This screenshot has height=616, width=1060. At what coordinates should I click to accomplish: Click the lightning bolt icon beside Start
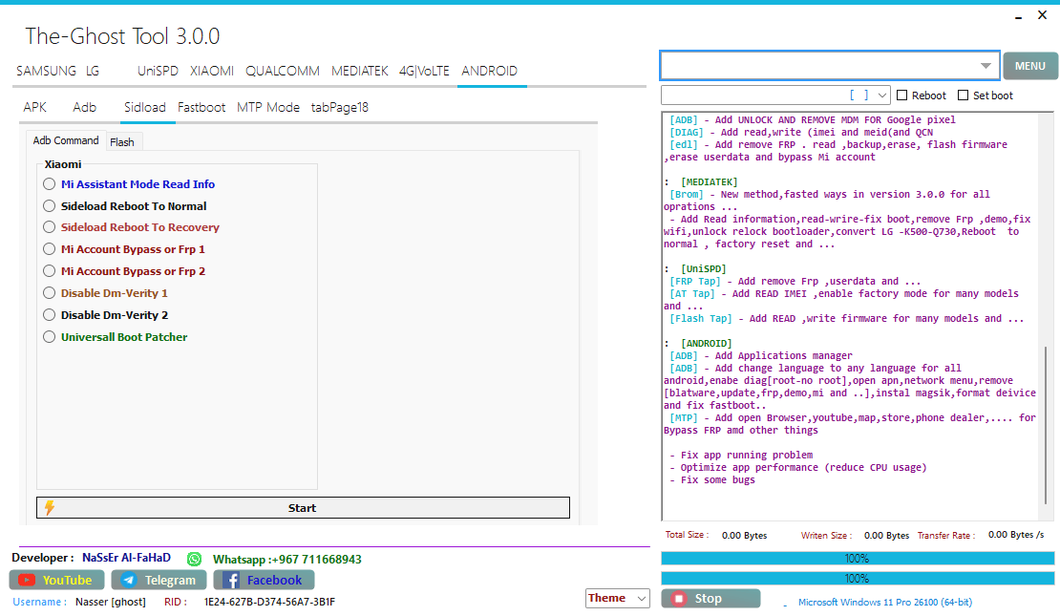50,508
